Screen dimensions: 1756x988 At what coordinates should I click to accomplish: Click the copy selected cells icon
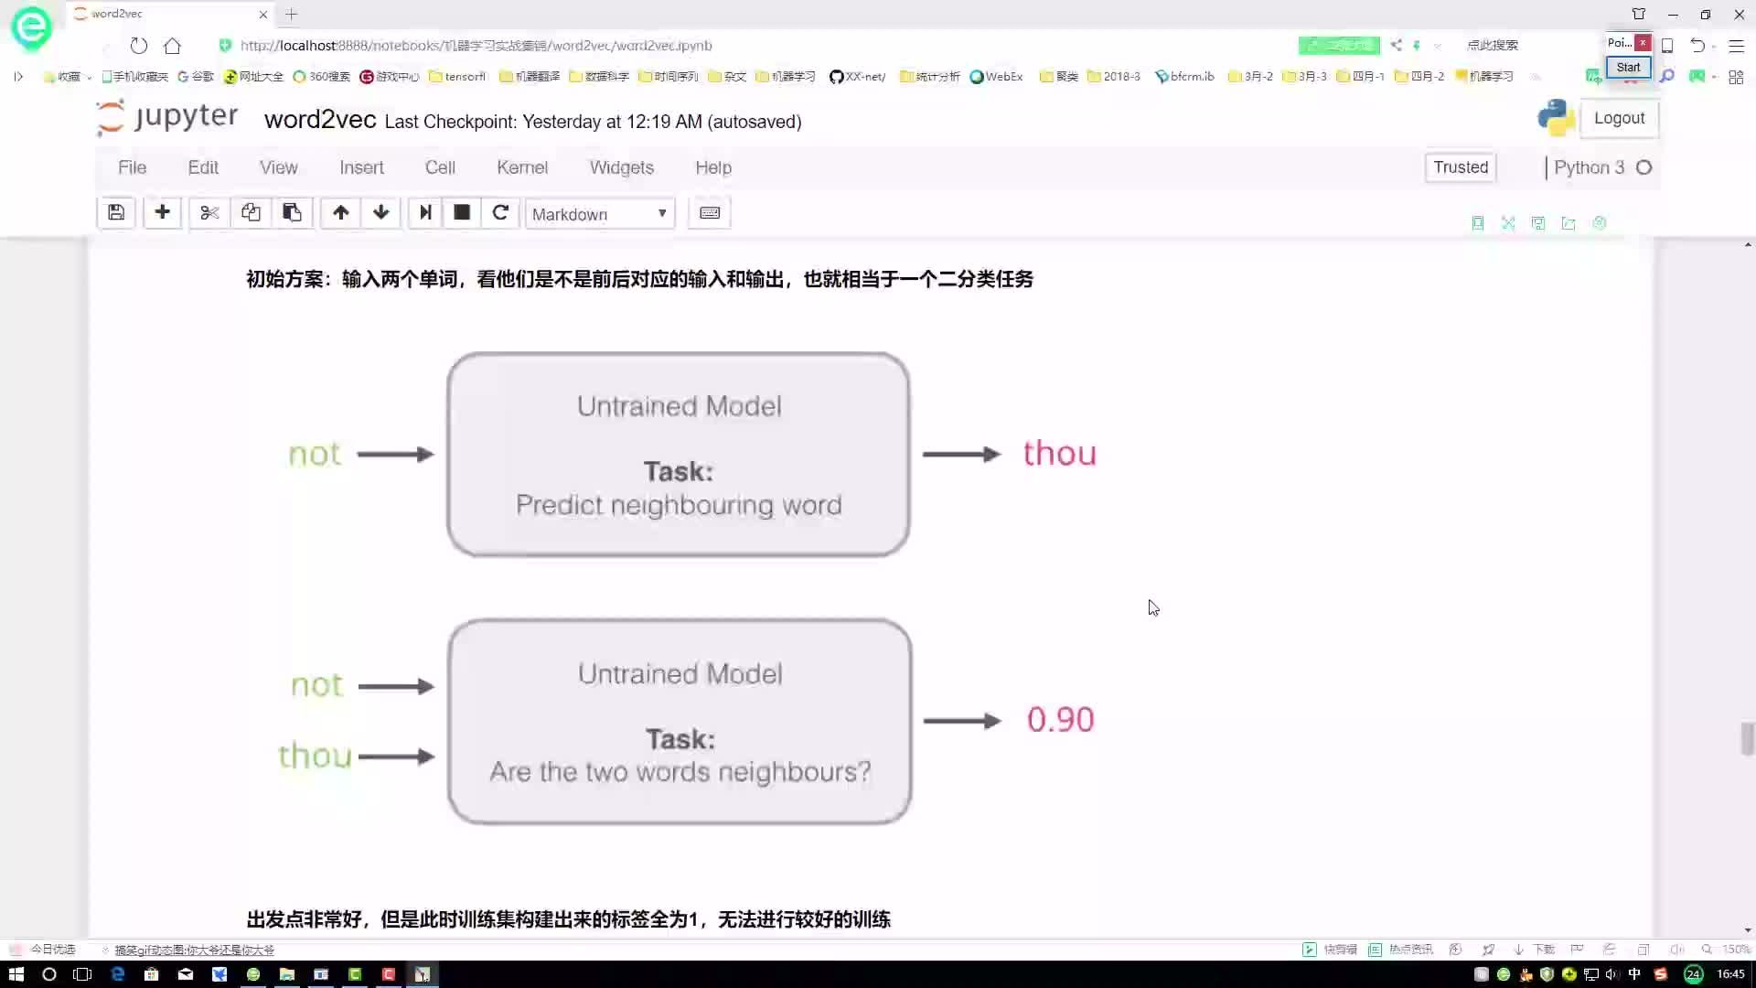click(250, 213)
